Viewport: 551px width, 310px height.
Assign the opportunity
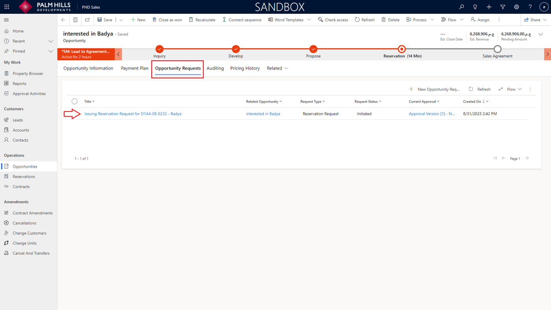point(480,20)
